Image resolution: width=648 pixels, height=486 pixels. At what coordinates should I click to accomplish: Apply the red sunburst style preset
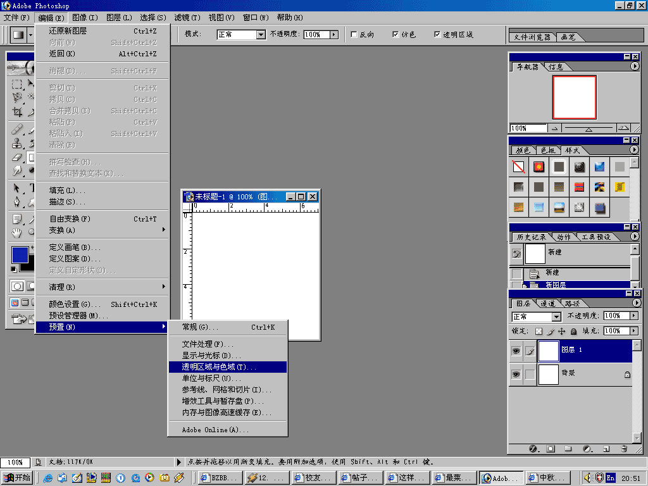pyautogui.click(x=539, y=167)
